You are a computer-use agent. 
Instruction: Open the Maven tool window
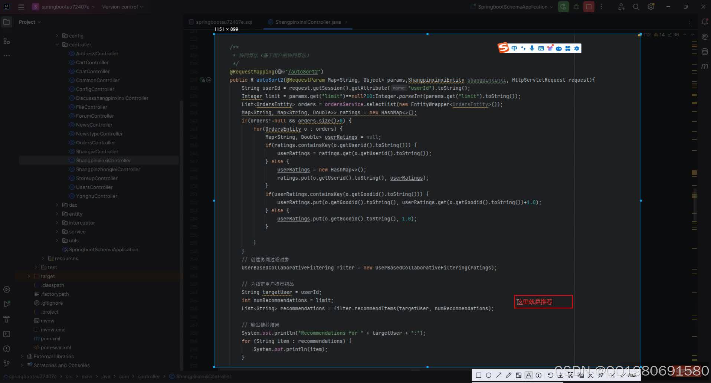(705, 66)
